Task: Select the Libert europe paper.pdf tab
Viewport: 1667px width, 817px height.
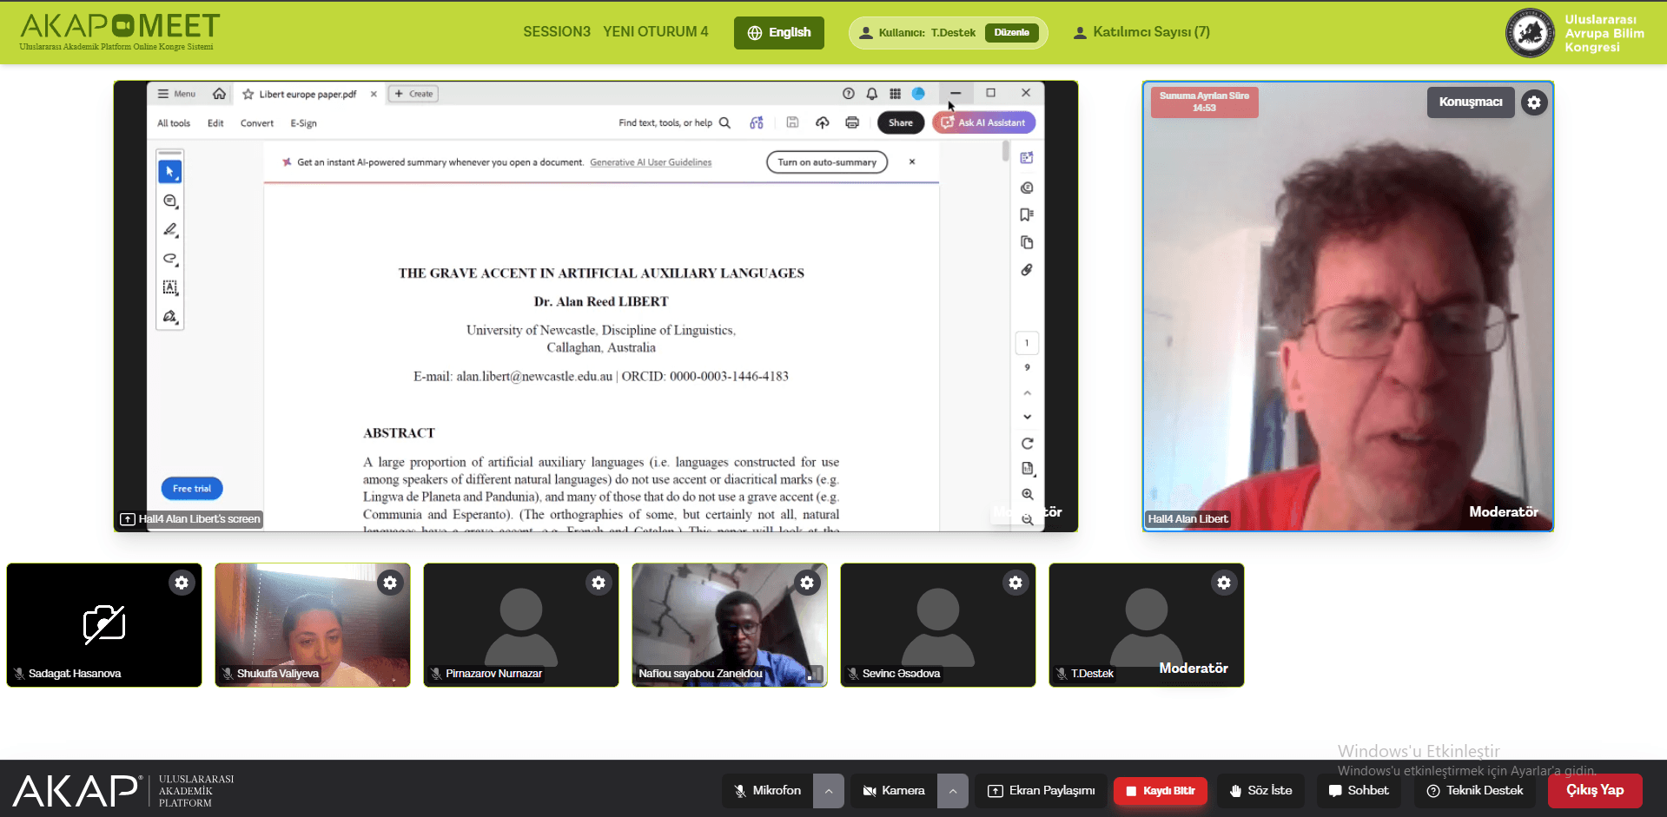Action: tap(308, 94)
